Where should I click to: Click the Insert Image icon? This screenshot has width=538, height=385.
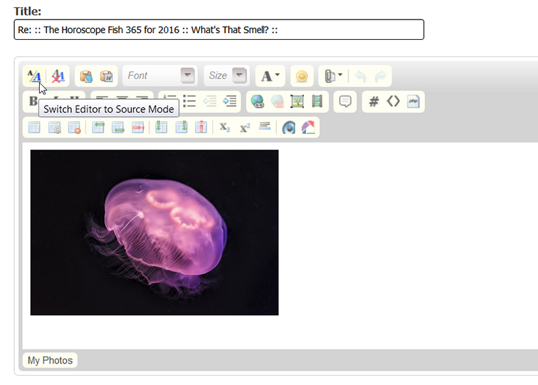click(x=297, y=101)
